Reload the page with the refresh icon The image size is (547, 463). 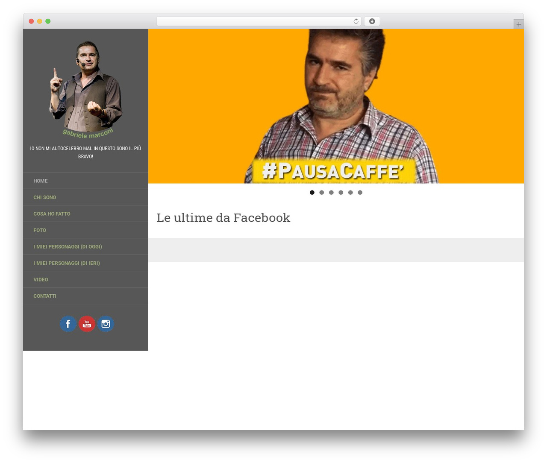(x=356, y=21)
